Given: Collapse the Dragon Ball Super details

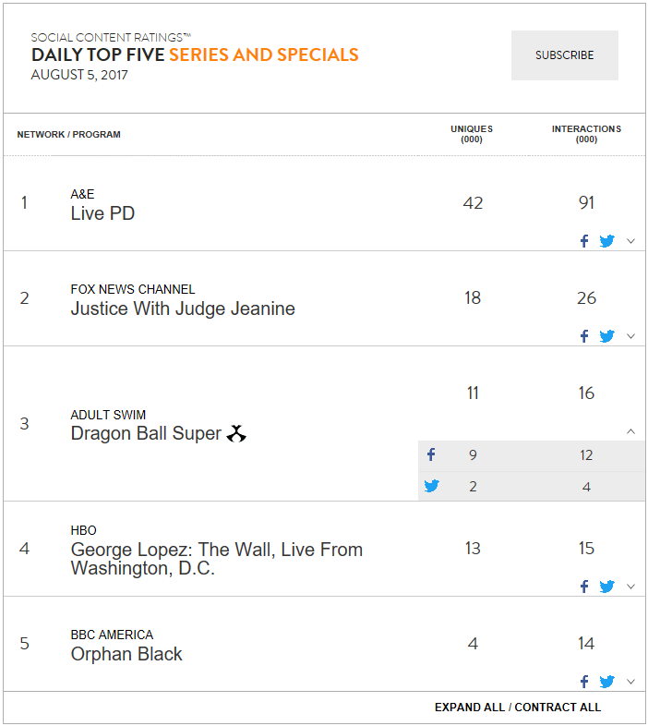Looking at the screenshot, I should 630,431.
